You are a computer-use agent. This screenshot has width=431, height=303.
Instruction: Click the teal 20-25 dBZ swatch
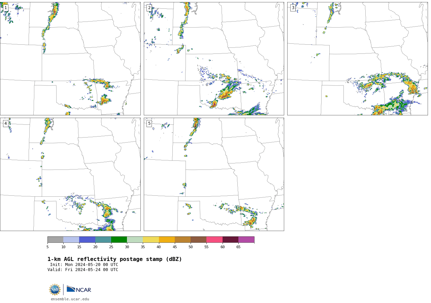click(x=103, y=240)
